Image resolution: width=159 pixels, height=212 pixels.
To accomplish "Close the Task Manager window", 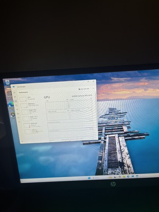I will 93,81.
